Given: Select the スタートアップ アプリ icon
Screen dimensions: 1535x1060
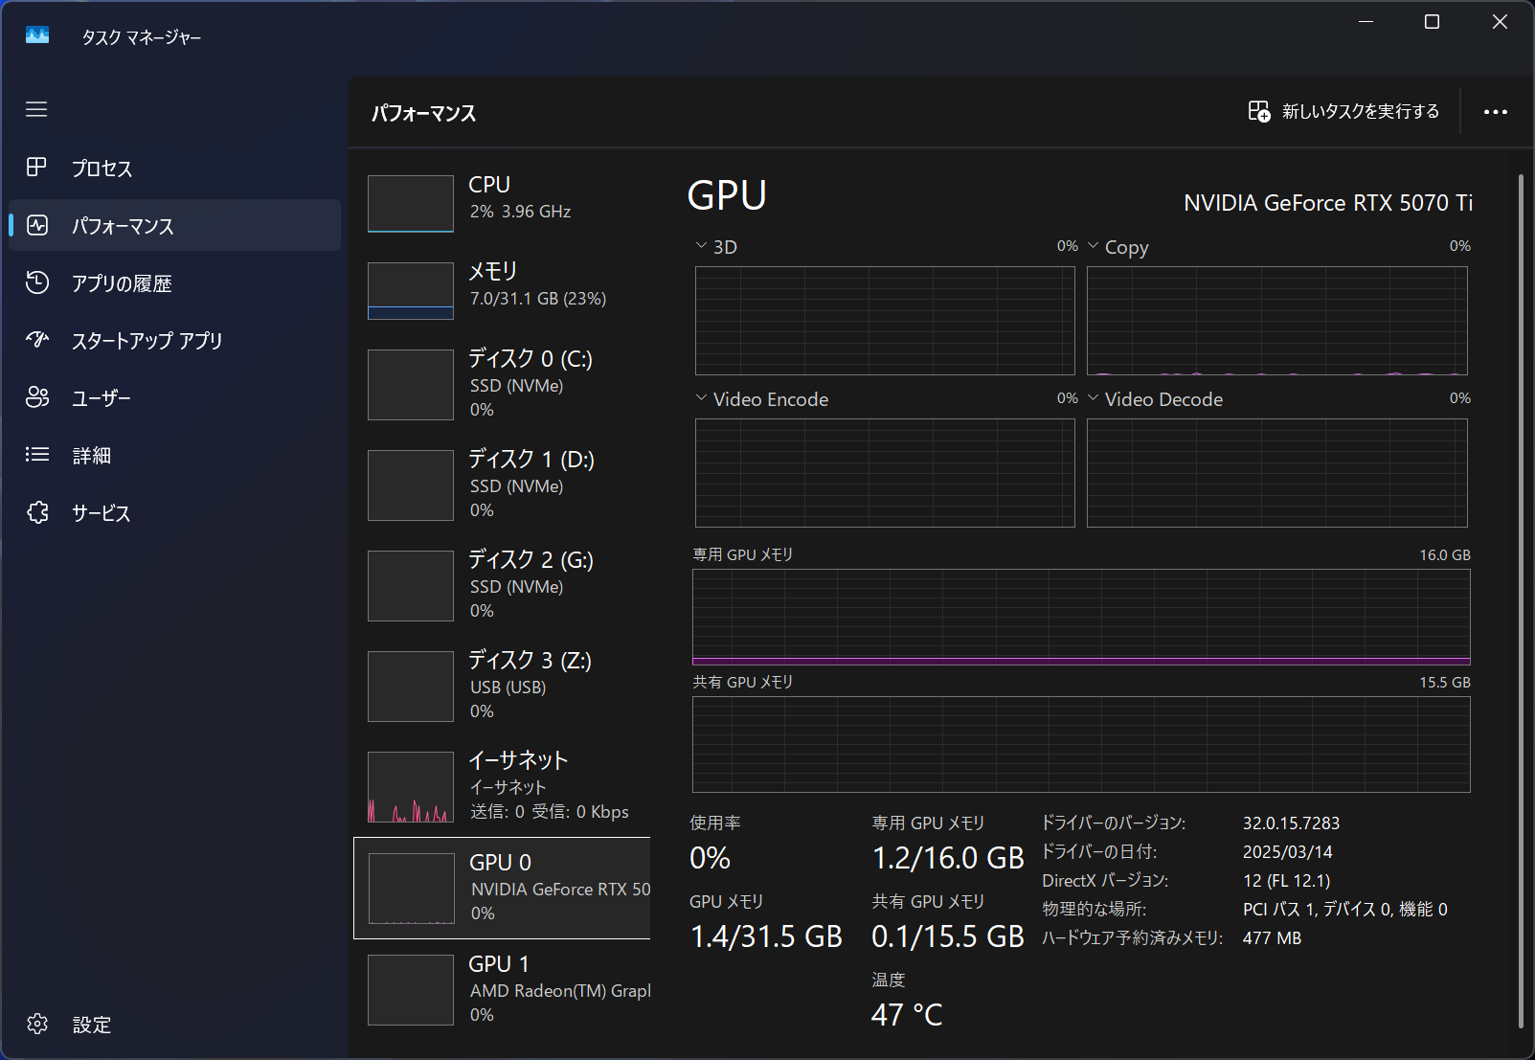Looking at the screenshot, I should pyautogui.click(x=36, y=340).
